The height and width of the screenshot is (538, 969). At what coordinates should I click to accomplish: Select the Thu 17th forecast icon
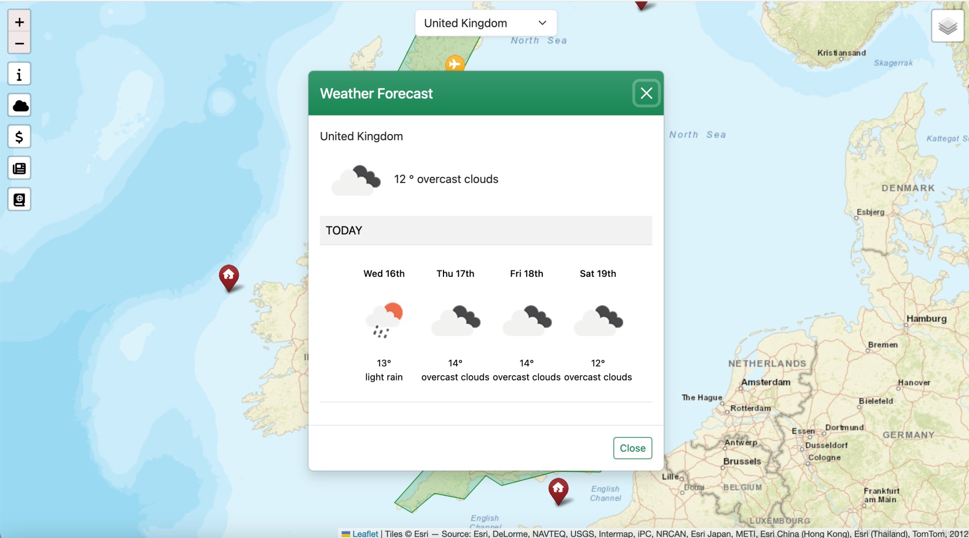(455, 320)
